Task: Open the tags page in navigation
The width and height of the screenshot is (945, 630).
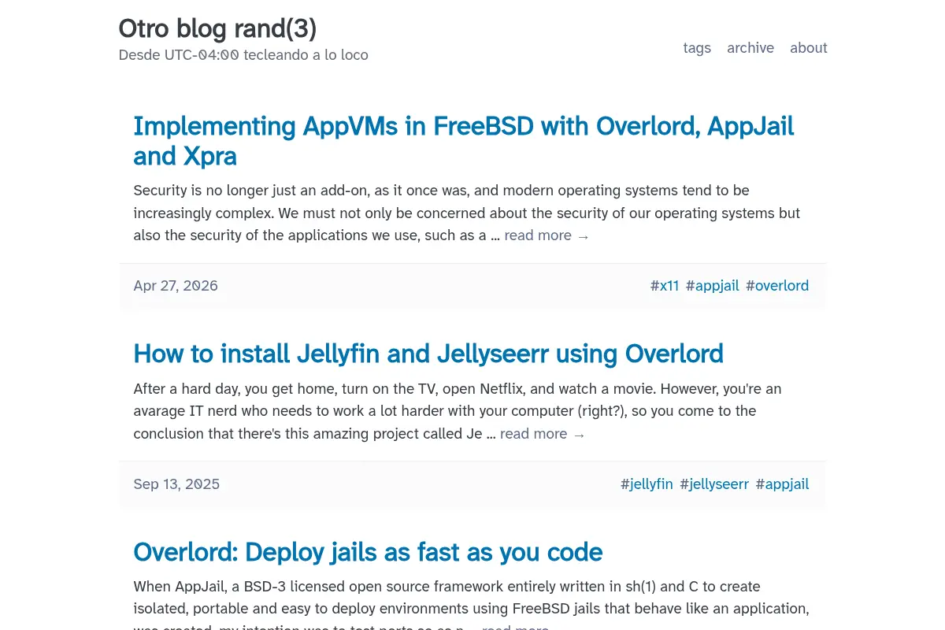Action: click(697, 48)
